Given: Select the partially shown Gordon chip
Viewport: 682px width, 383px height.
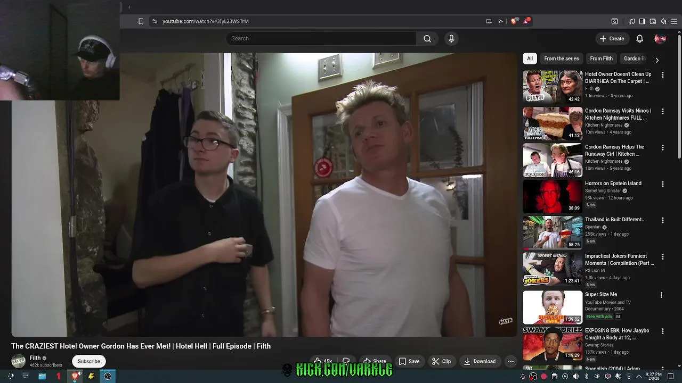Looking at the screenshot, I should (634, 59).
